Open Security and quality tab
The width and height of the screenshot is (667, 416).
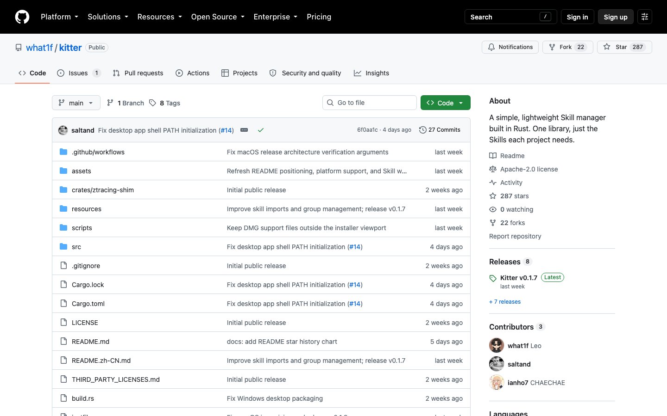(305, 73)
